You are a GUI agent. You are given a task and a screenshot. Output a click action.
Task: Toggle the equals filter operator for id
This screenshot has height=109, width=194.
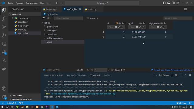(x=116, y=27)
